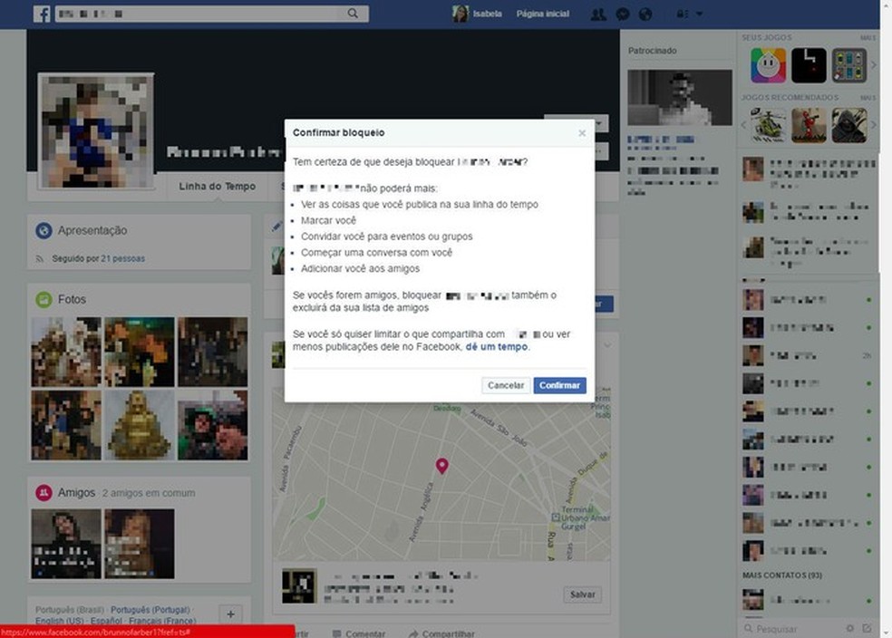Click Compartilhar under the post
The width and height of the screenshot is (892, 638).
[x=441, y=633]
